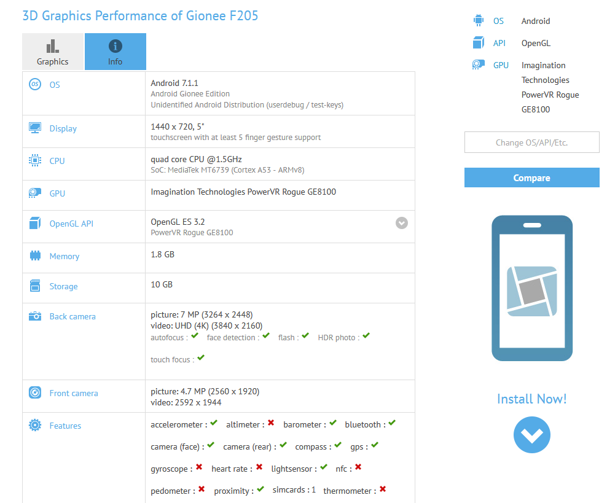
Task: Click the SoC MediaTek MT6739 text
Action: [227, 170]
